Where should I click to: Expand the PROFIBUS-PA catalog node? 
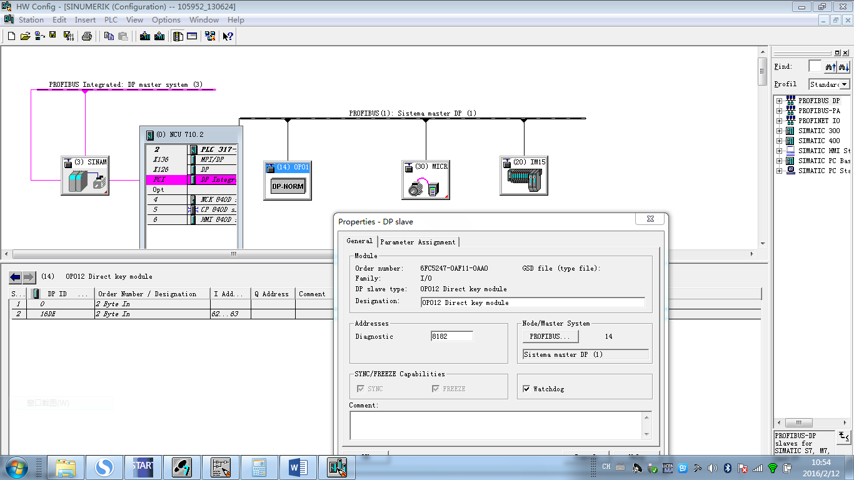click(x=780, y=111)
